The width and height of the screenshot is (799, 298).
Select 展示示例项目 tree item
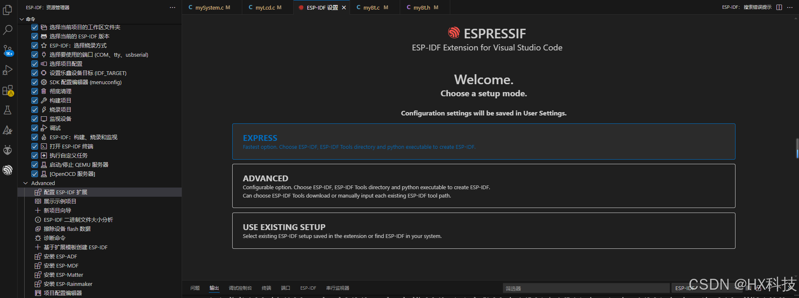(99, 201)
